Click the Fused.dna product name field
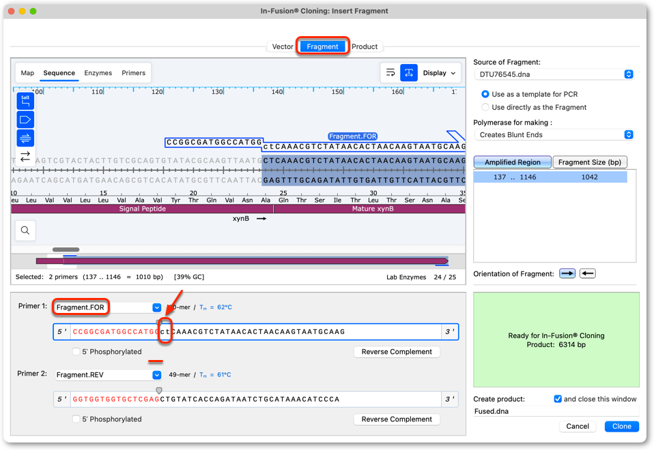 556,411
